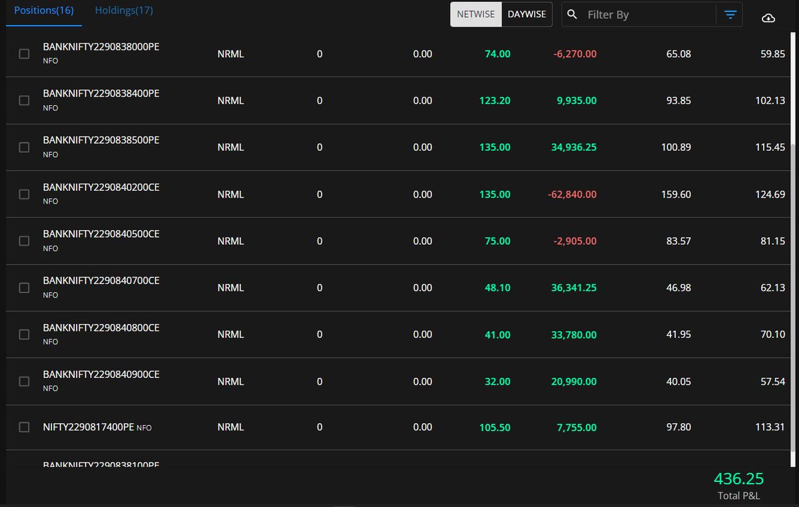Click the cloud download icon
The height and width of the screenshot is (507, 799).
(768, 18)
